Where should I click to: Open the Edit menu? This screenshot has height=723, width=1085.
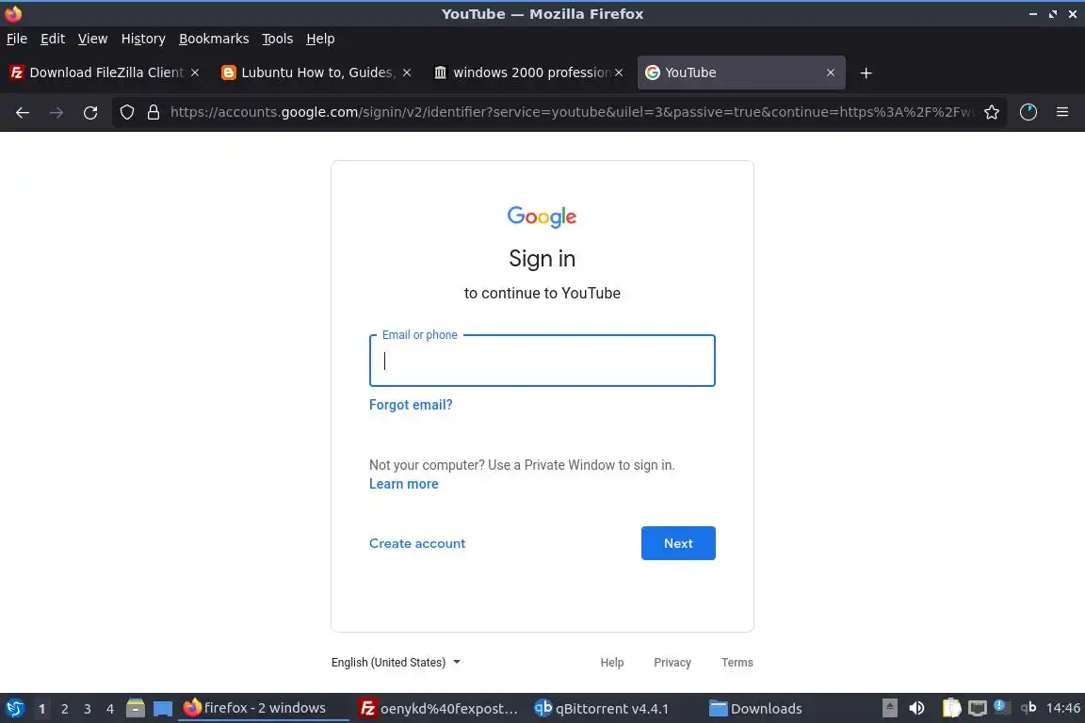(x=53, y=39)
